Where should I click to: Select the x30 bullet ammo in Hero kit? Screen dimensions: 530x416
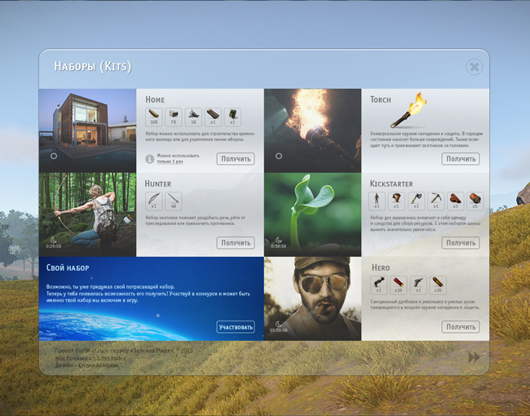coord(438,285)
